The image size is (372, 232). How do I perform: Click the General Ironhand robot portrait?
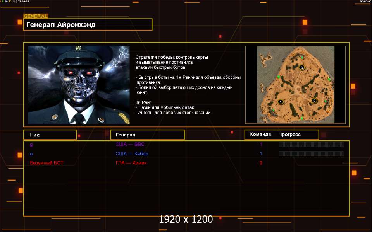[x=79, y=85]
